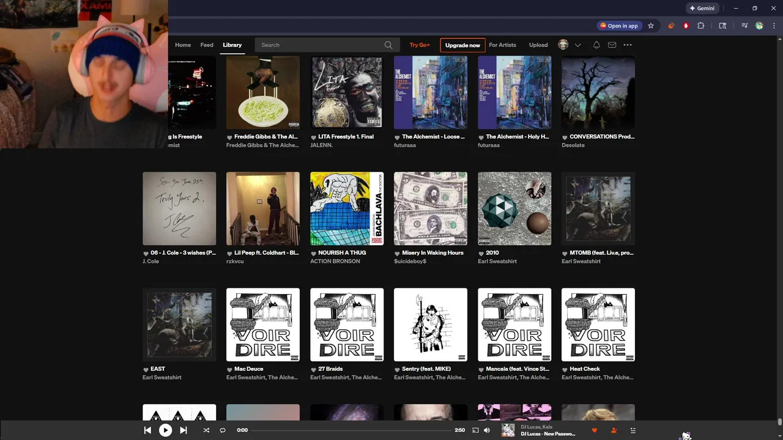Screen dimensions: 783x440
Task: Click Open in app in address bar
Action: tap(619, 26)
